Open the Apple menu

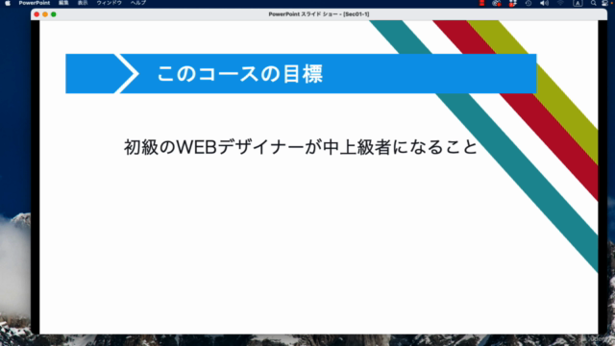tap(8, 3)
